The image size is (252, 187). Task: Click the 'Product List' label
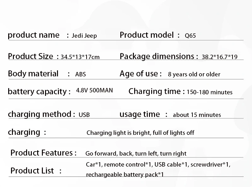(32, 170)
